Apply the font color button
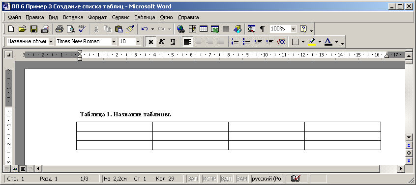Image resolution: width=416 pixels, height=185 pixels. (328, 42)
